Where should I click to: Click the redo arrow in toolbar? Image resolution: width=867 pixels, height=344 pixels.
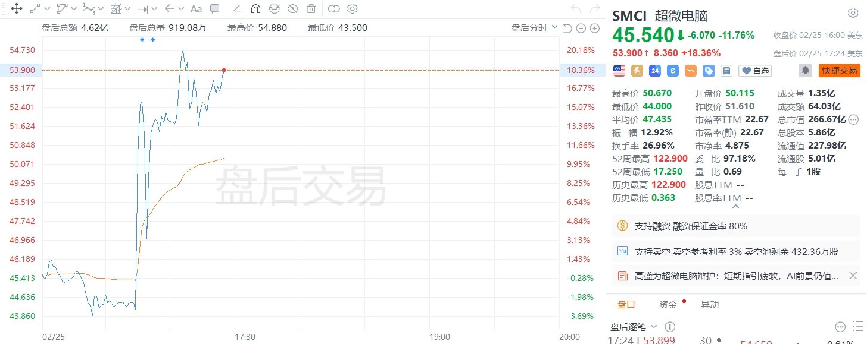(594, 9)
